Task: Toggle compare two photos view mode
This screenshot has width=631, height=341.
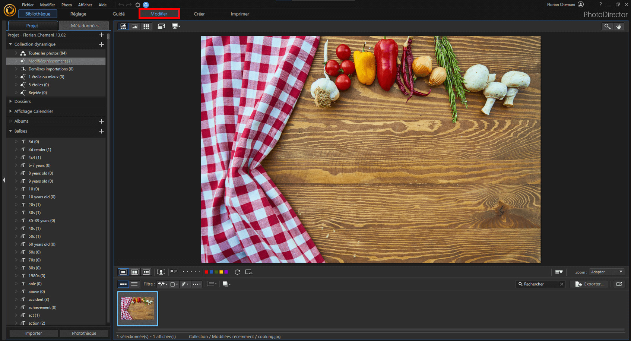Action: click(x=135, y=272)
